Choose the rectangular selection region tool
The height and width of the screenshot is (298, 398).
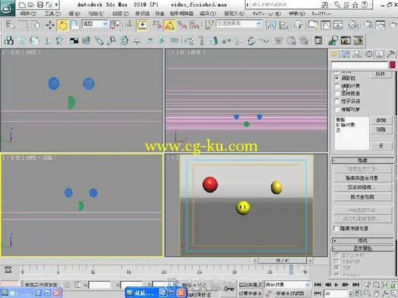(23, 25)
